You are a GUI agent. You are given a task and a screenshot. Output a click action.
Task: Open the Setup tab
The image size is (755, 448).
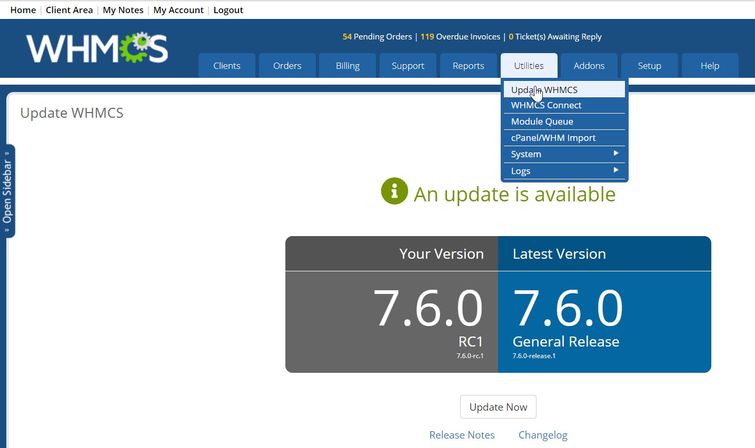[650, 66]
